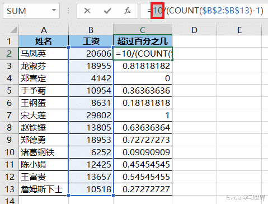The height and width of the screenshot is (204, 268).
Task: Confirm formula with the checkmark icon
Action: click(x=107, y=11)
